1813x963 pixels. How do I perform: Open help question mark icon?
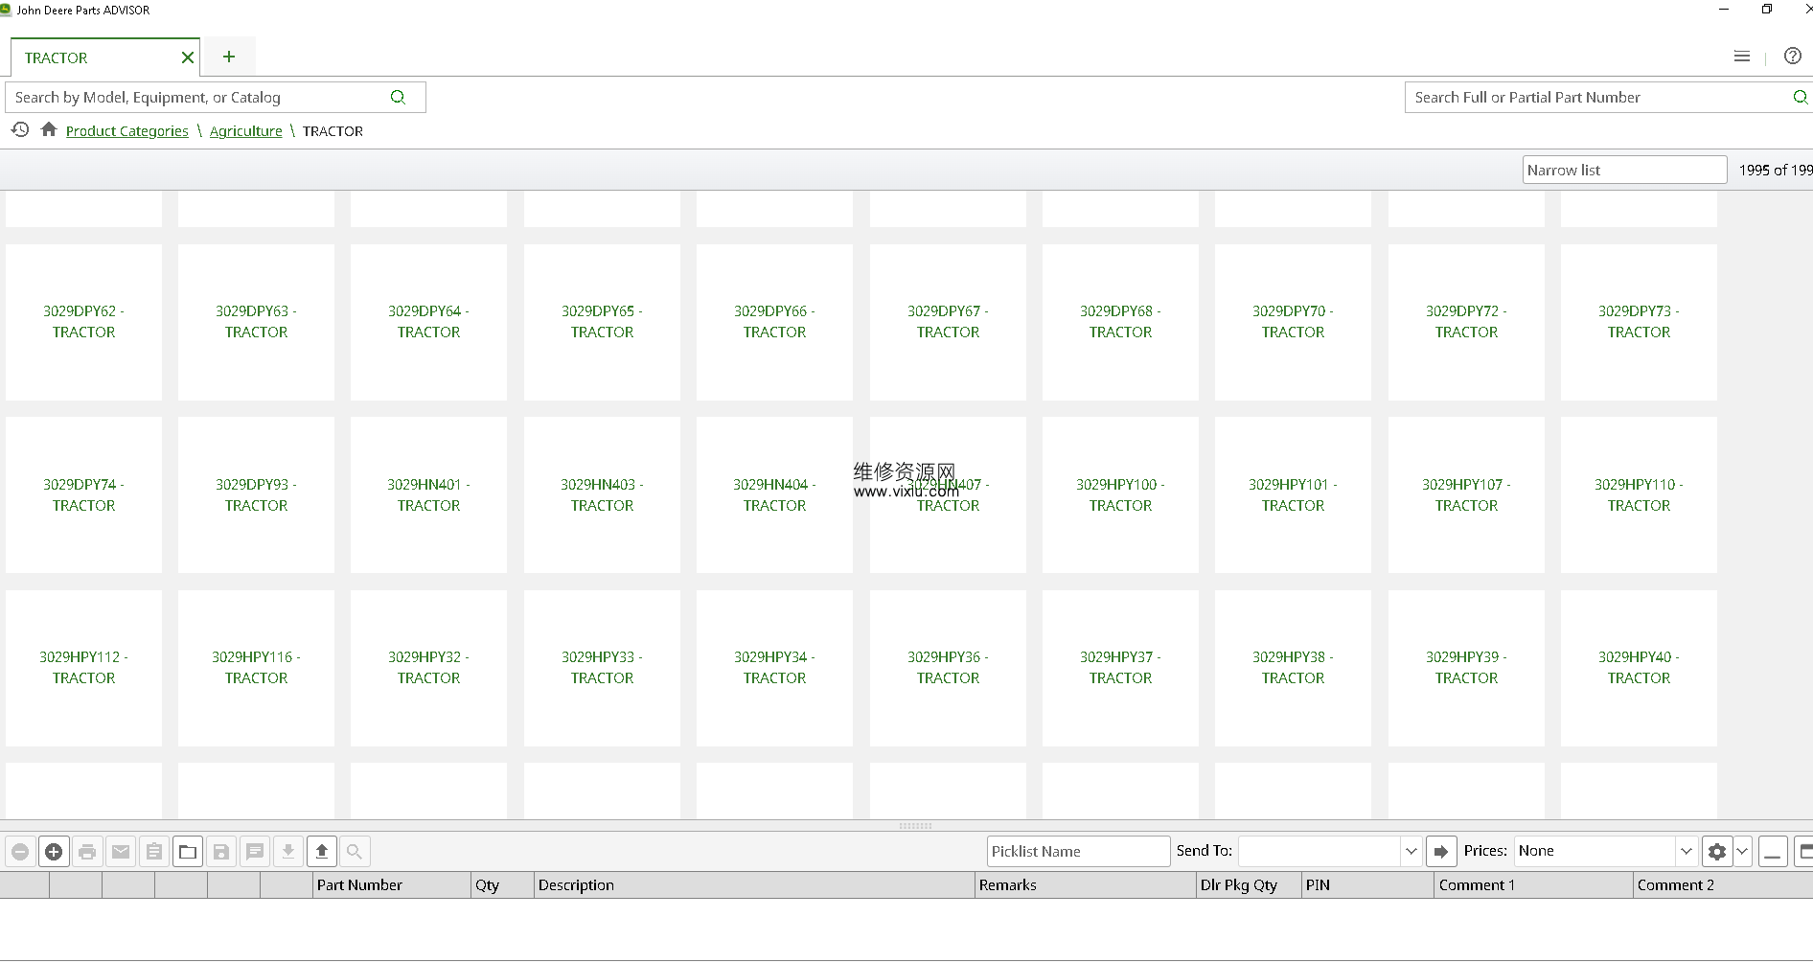1793,57
